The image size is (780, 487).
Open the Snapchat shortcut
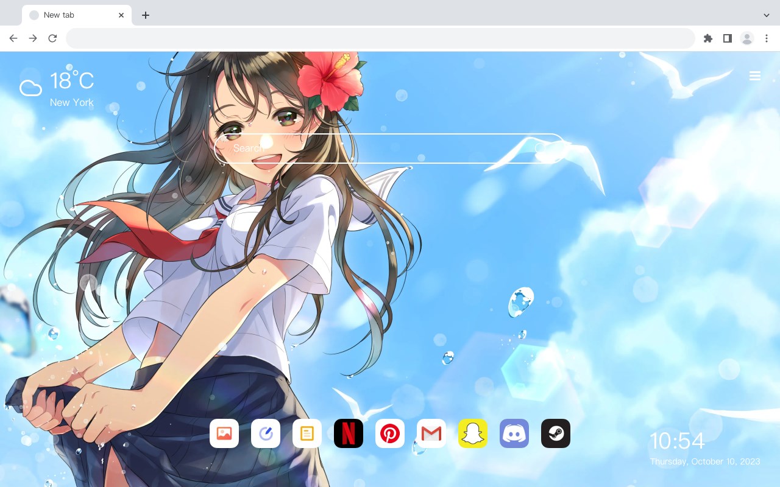click(x=473, y=433)
